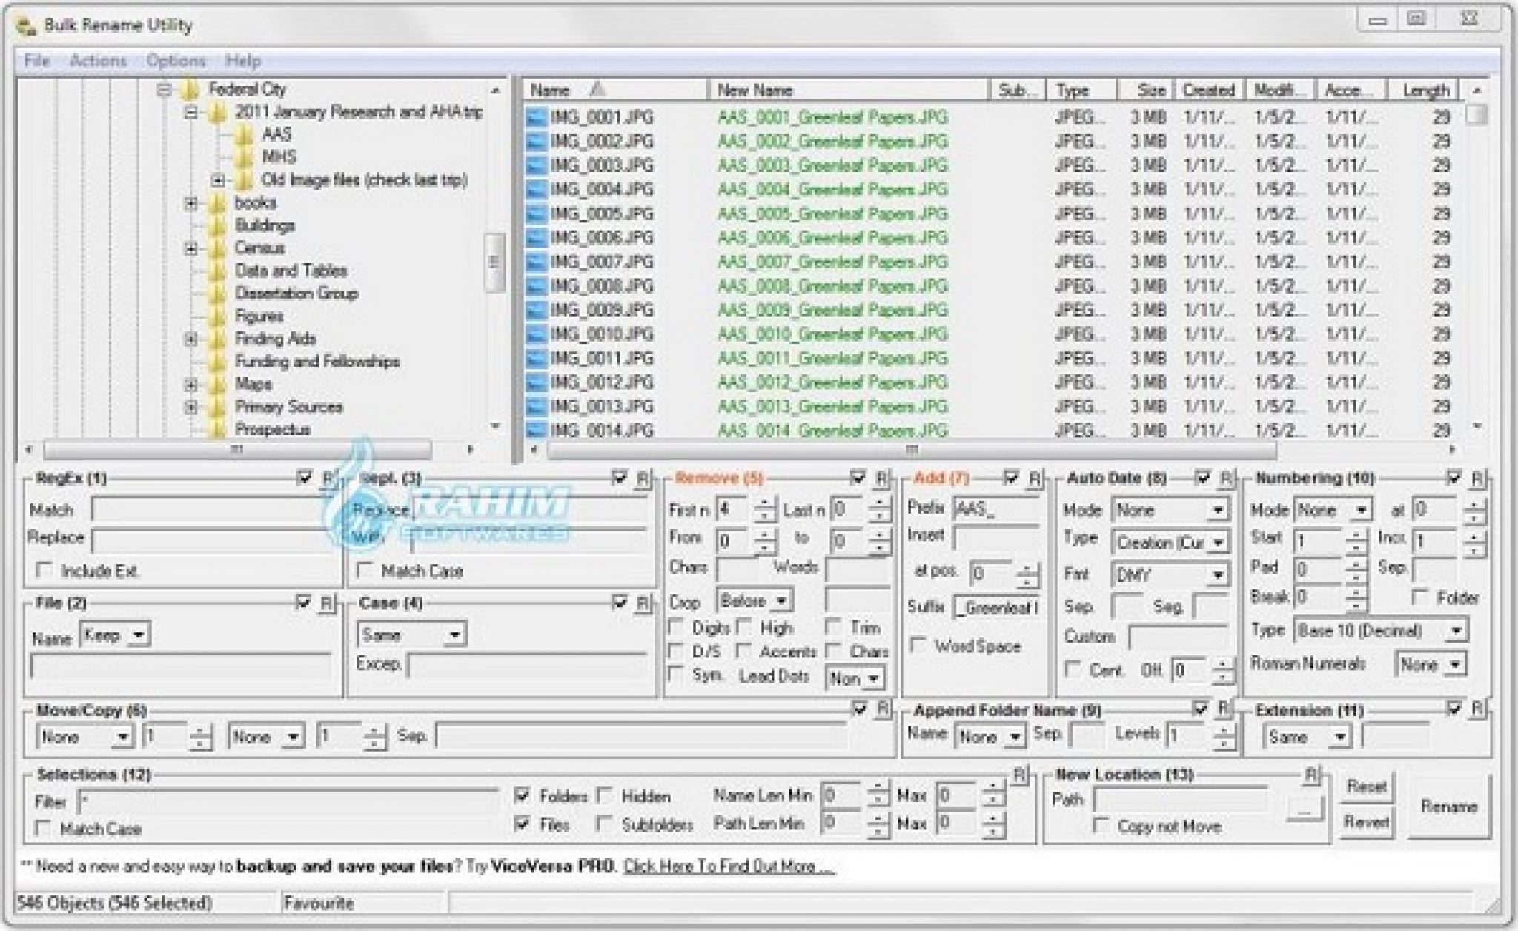Open the Numbering Type Base 10 dropdown
The height and width of the screenshot is (931, 1518).
point(1456,632)
